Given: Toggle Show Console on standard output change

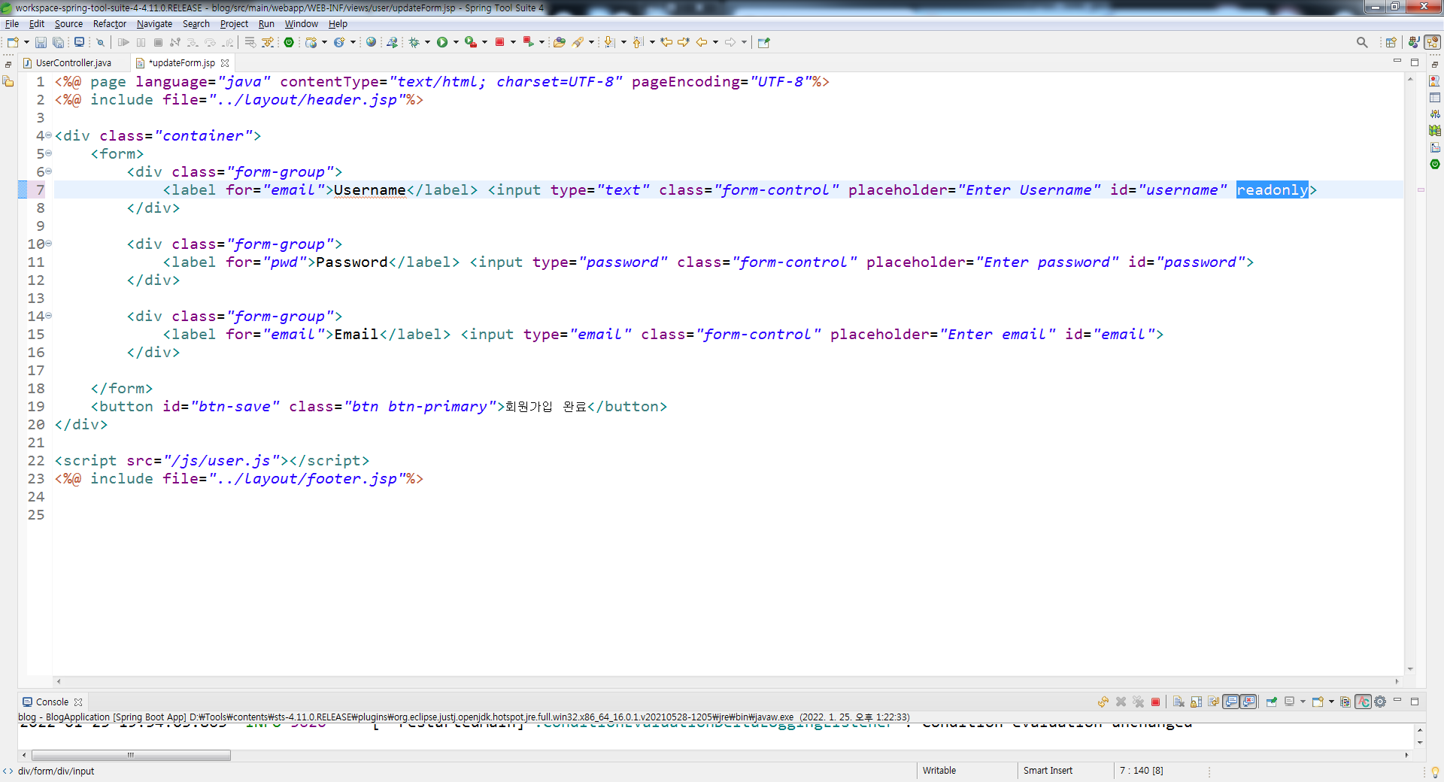Looking at the screenshot, I should pyautogui.click(x=1231, y=702).
